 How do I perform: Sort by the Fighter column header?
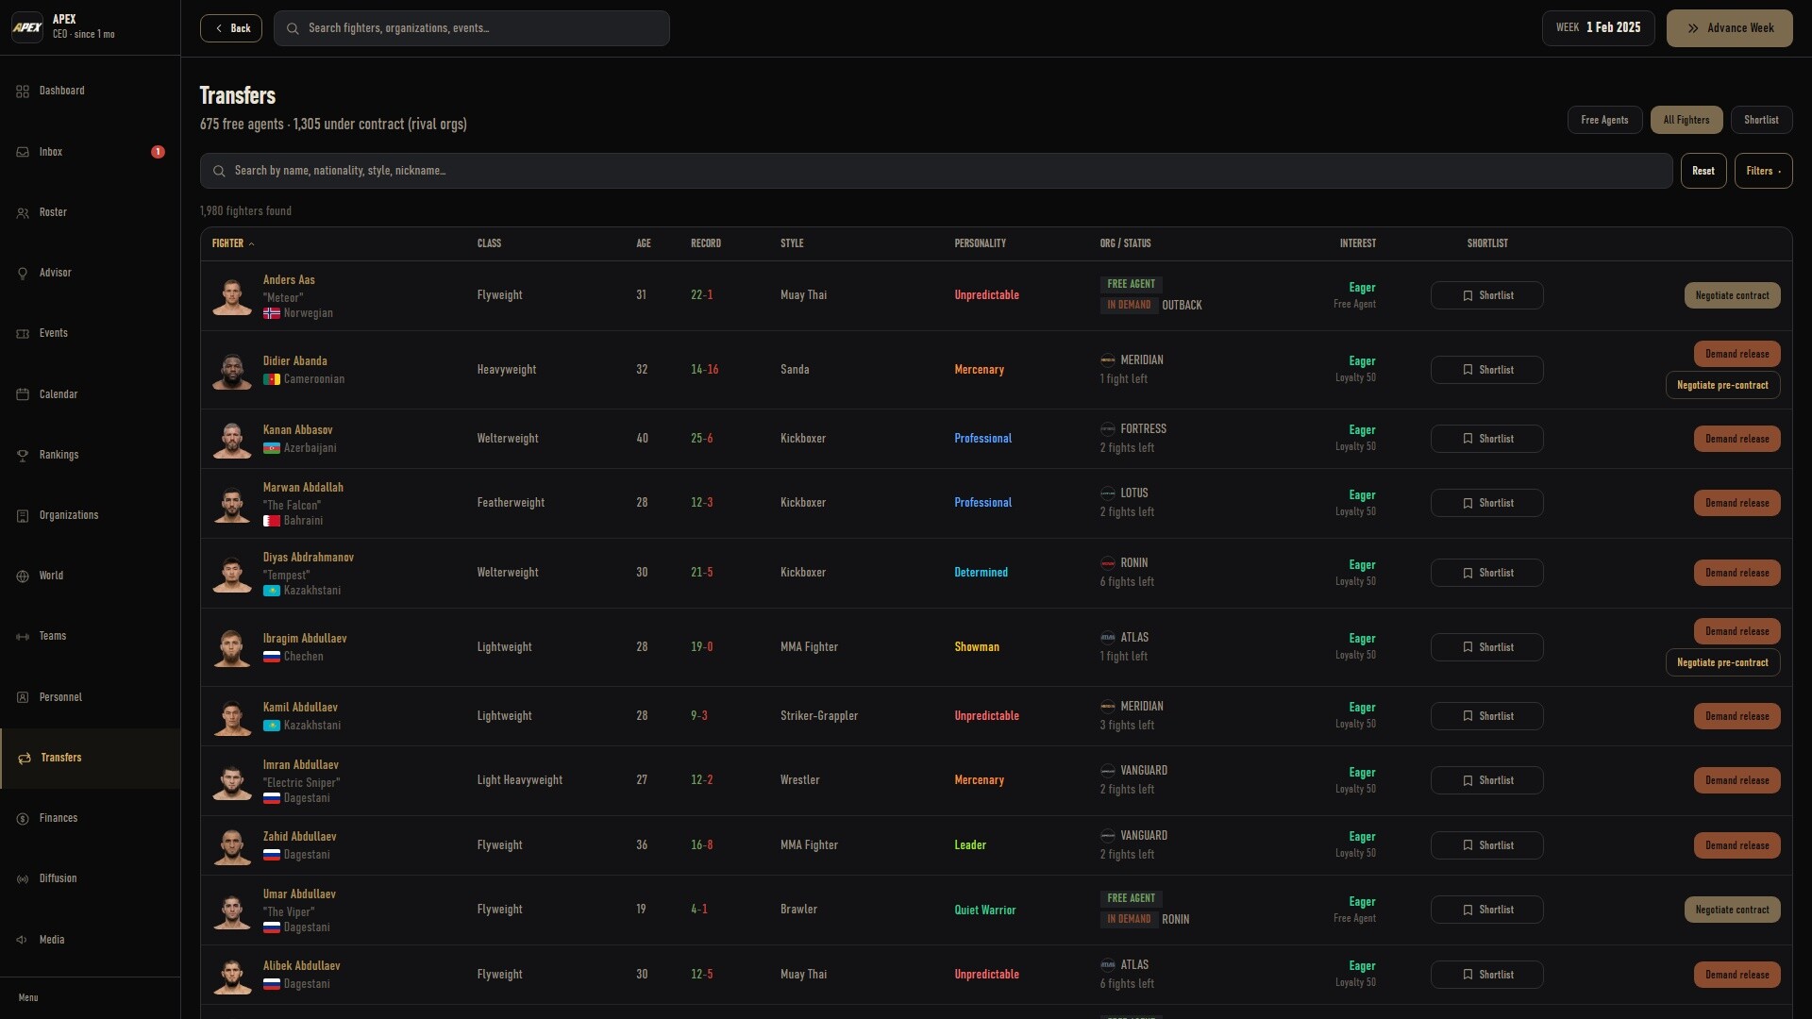pos(232,243)
